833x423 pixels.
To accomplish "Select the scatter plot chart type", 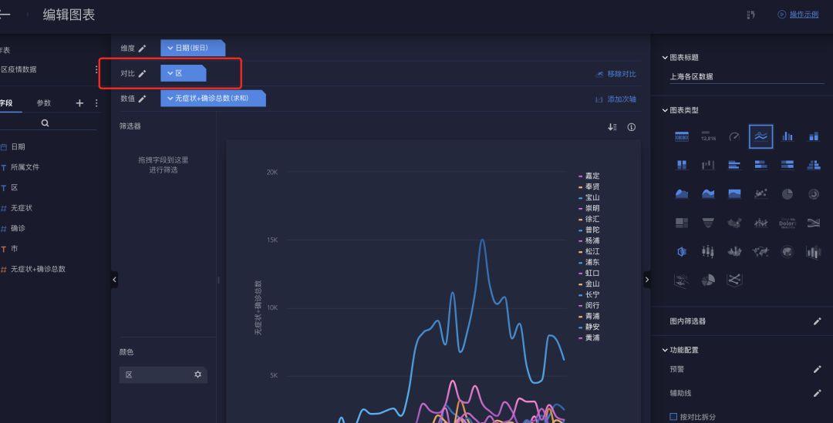I will [x=760, y=193].
